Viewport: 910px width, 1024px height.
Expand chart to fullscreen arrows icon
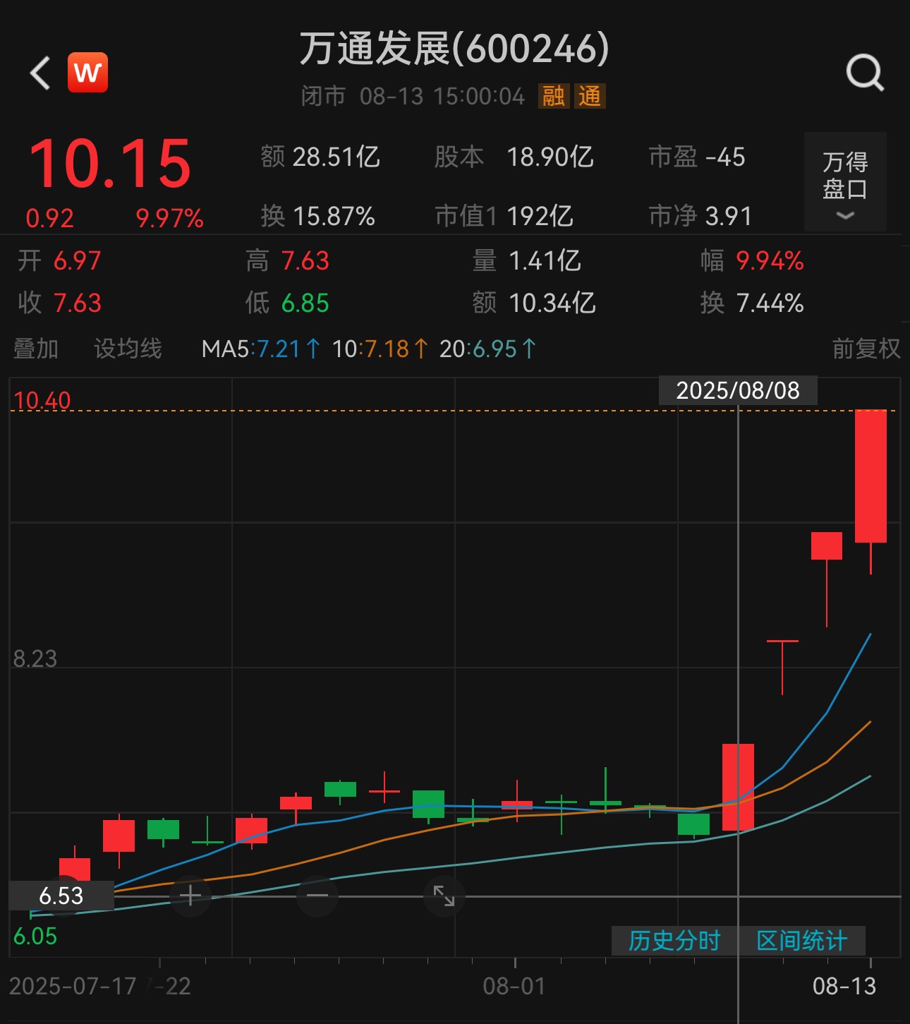click(444, 896)
